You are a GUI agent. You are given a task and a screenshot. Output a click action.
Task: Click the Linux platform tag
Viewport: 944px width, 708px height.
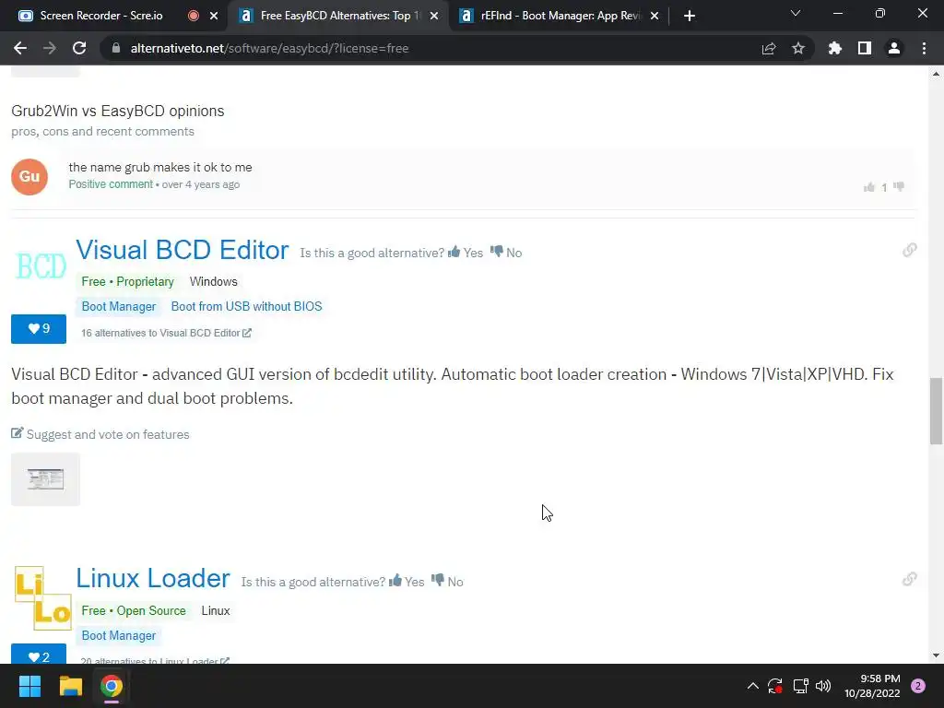tap(216, 610)
